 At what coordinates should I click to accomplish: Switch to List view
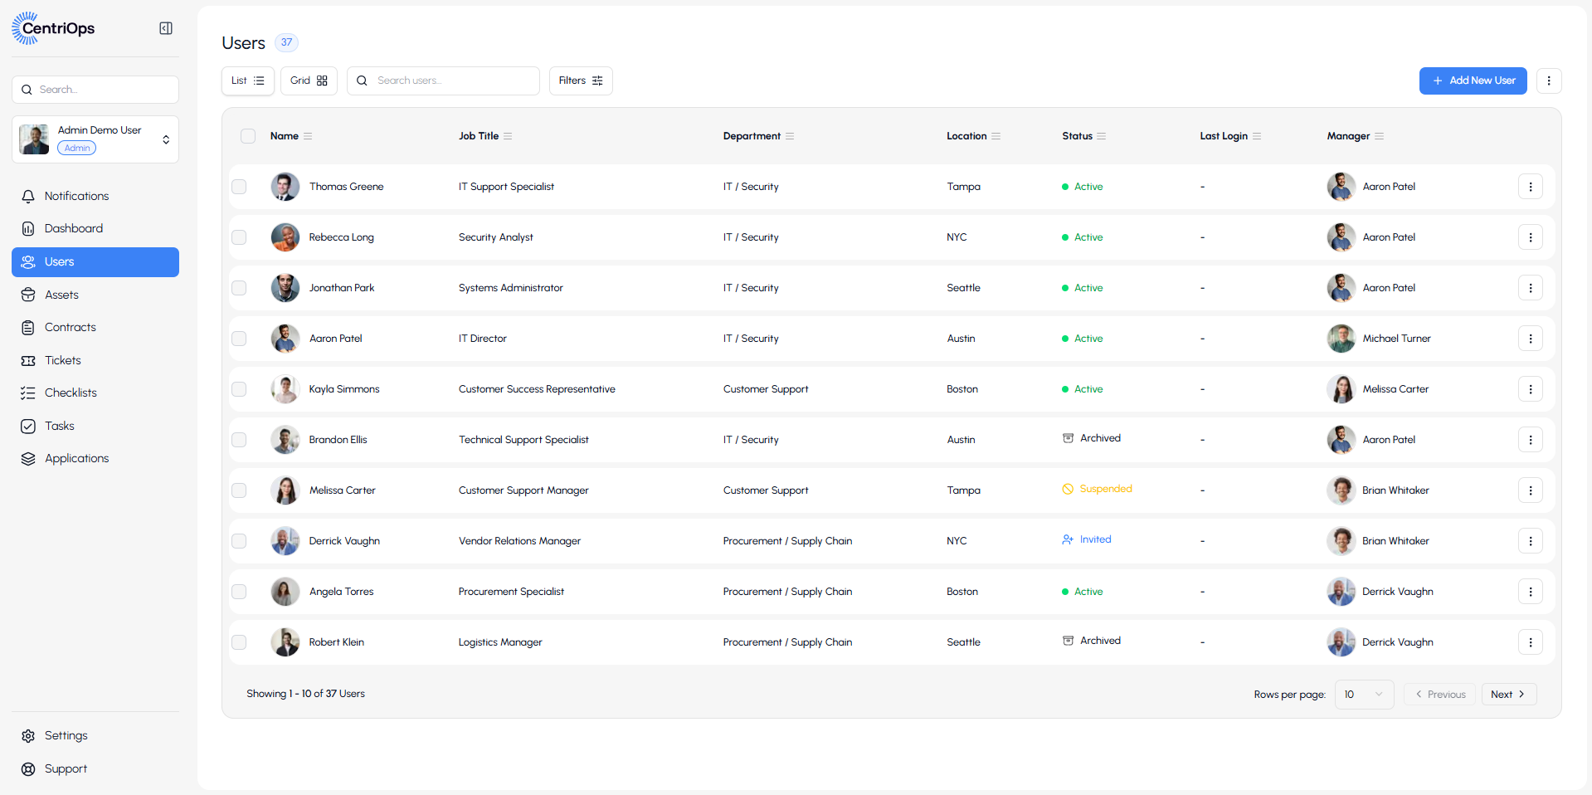[248, 80]
